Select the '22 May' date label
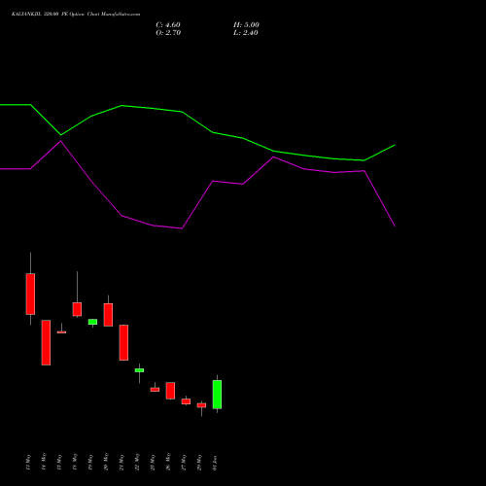This screenshot has width=486, height=486. pyautogui.click(x=137, y=462)
